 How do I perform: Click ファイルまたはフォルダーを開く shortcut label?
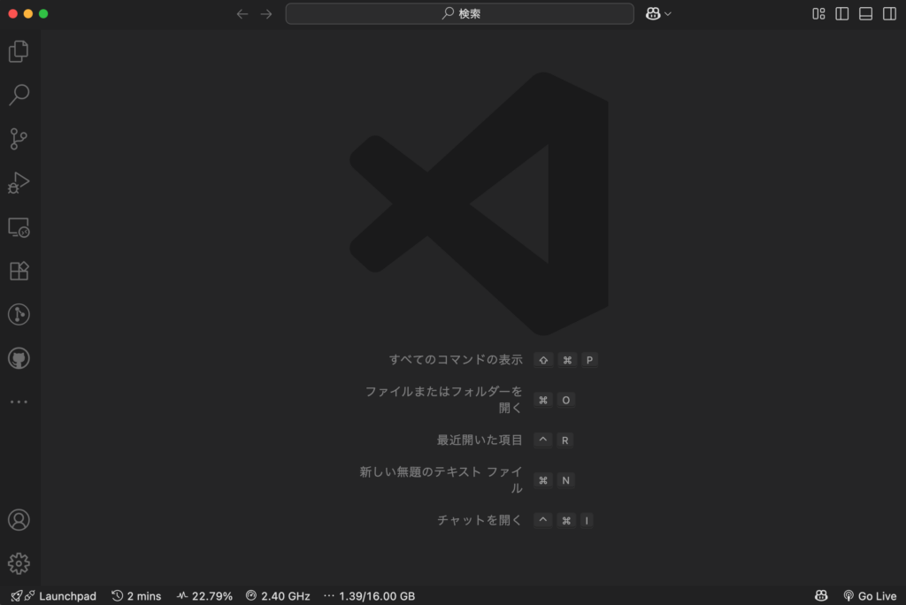click(x=444, y=400)
